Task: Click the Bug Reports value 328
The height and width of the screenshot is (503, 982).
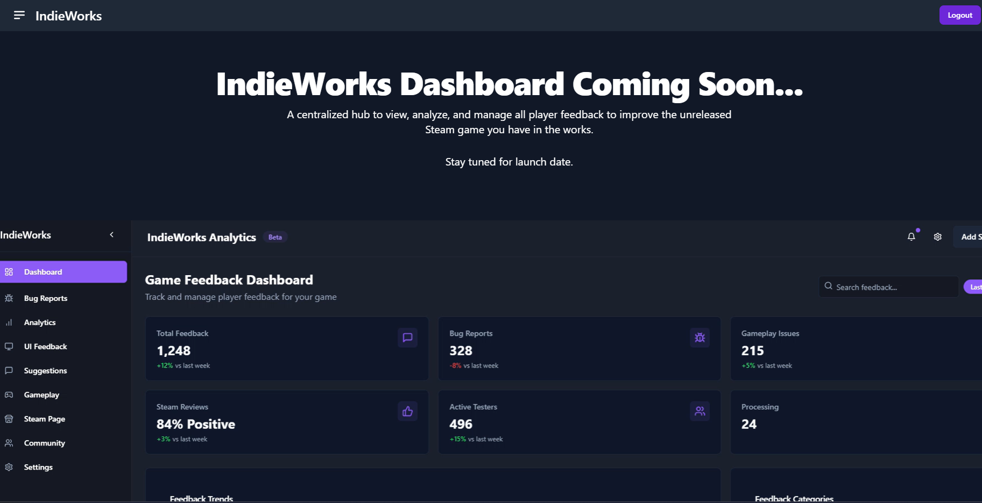Action: click(461, 351)
